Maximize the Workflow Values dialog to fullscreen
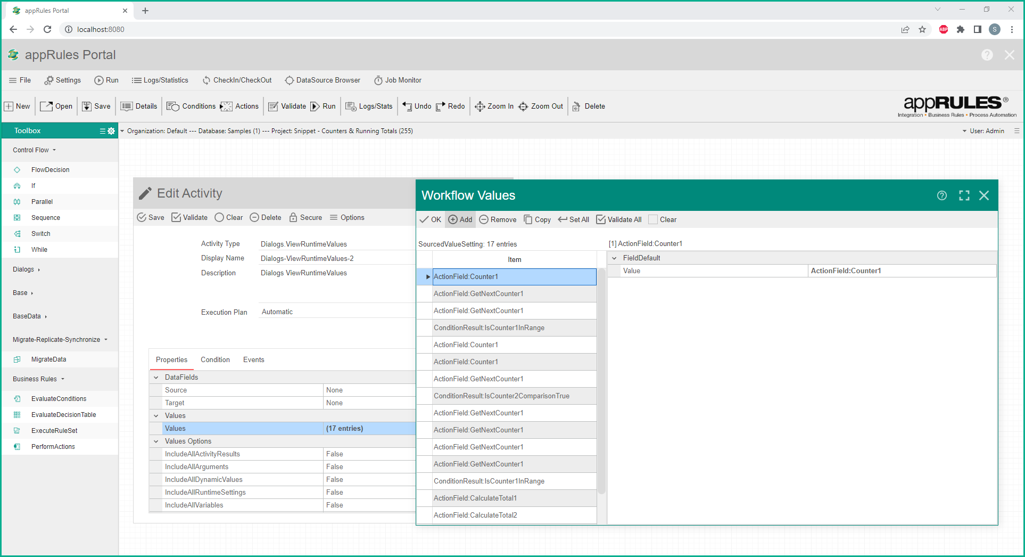The image size is (1025, 557). pos(964,195)
